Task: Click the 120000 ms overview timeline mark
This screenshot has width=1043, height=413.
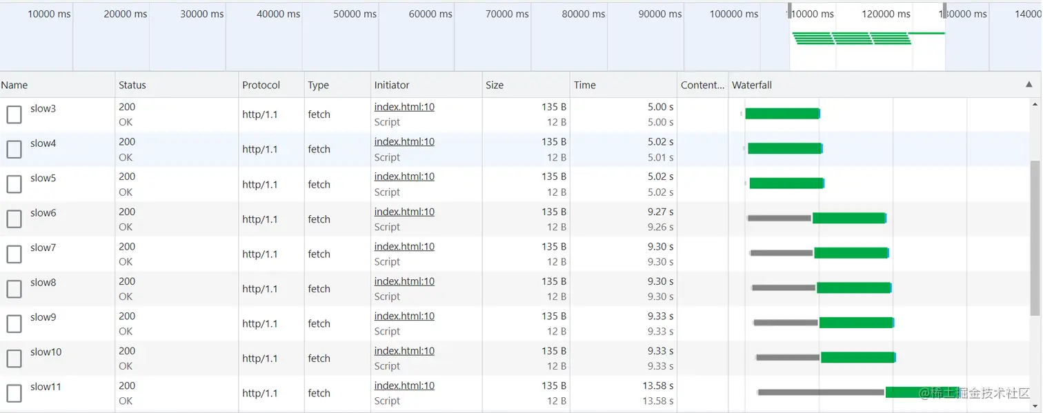Action: click(886, 14)
